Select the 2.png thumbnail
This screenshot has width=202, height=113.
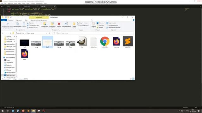pos(59,44)
